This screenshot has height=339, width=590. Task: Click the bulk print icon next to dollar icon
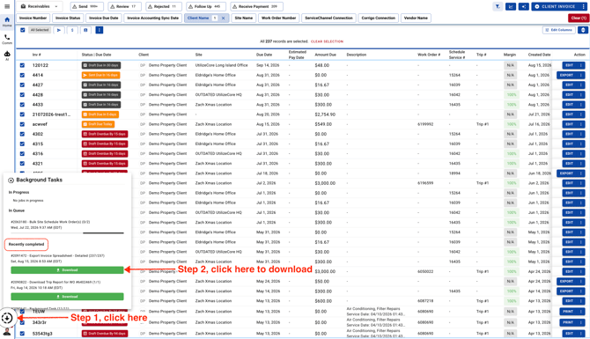85,30
